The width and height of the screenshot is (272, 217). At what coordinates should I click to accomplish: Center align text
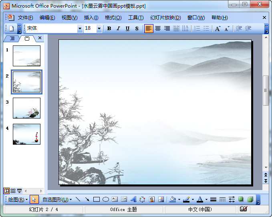coord(158,29)
